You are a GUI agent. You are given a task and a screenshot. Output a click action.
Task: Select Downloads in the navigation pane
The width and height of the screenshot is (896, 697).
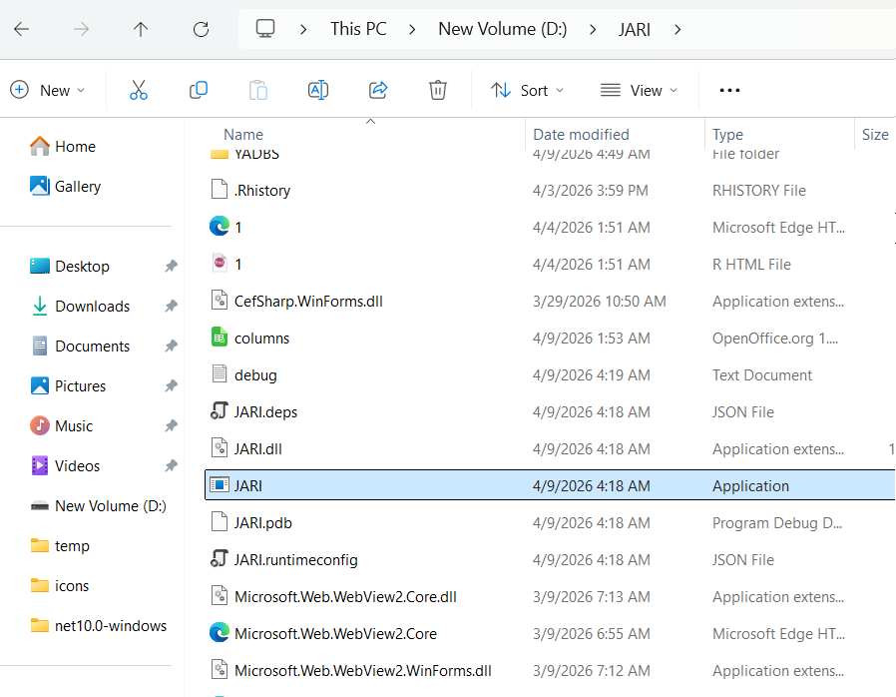tap(92, 307)
